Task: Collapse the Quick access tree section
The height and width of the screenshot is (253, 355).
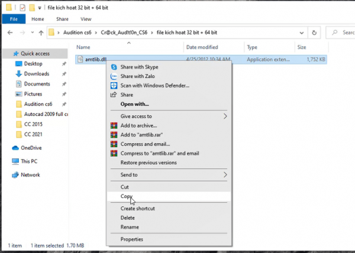Action: (x=6, y=53)
